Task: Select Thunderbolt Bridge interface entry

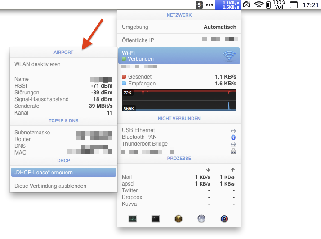Action: pos(144,144)
